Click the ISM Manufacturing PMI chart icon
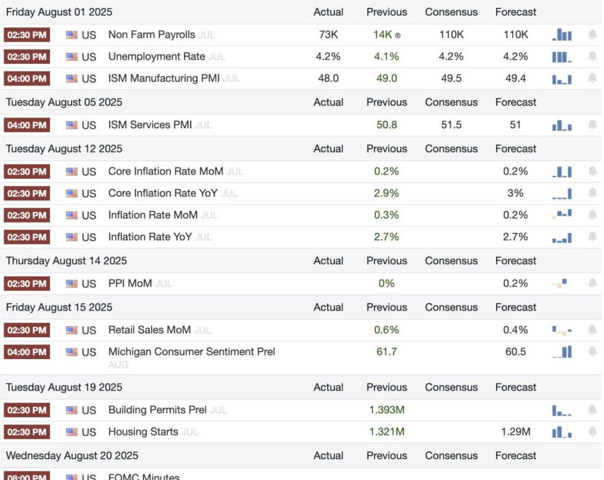The width and height of the screenshot is (604, 480). [x=562, y=79]
